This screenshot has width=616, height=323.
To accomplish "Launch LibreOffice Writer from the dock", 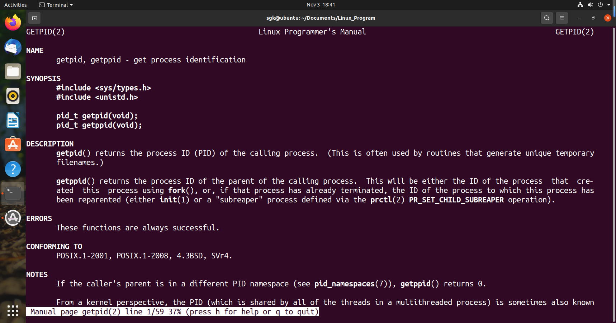I will coord(13,120).
